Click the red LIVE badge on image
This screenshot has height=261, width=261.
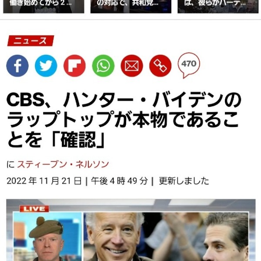[34, 209]
